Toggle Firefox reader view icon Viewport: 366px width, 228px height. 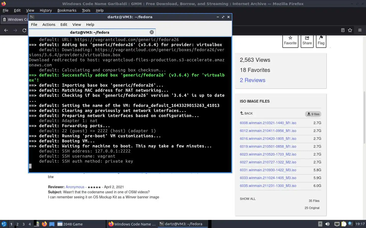[343, 30]
